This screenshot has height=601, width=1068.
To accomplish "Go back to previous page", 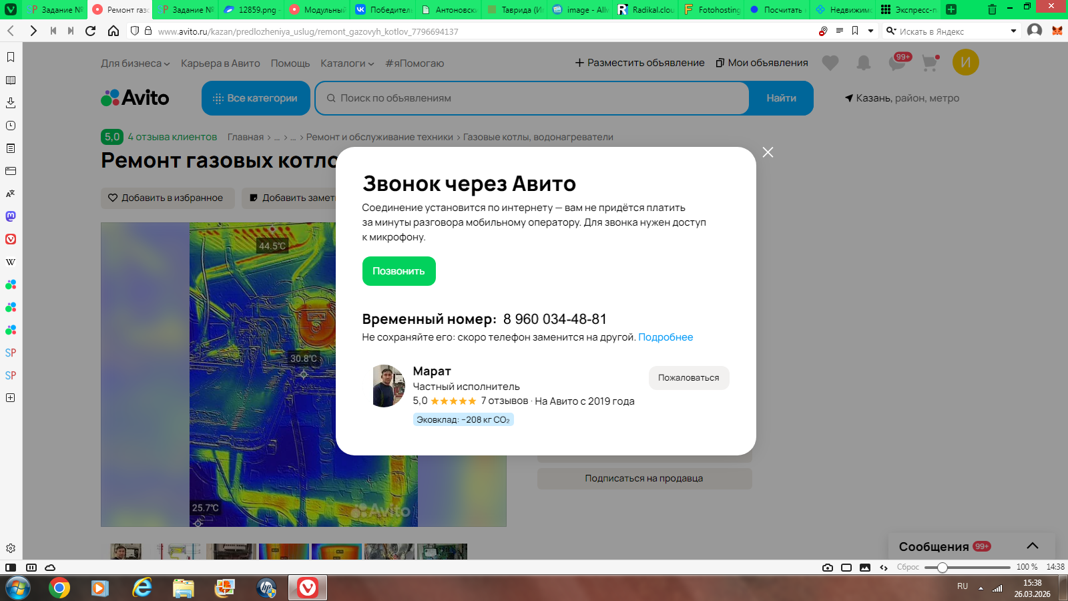I will click(x=11, y=31).
